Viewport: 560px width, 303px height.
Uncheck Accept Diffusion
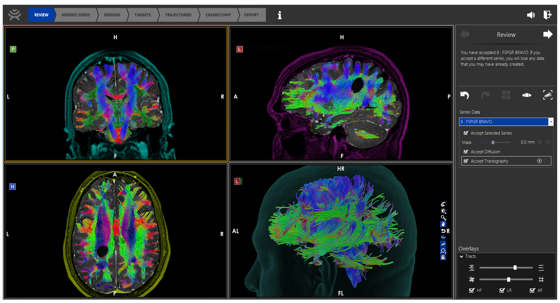tap(466, 151)
